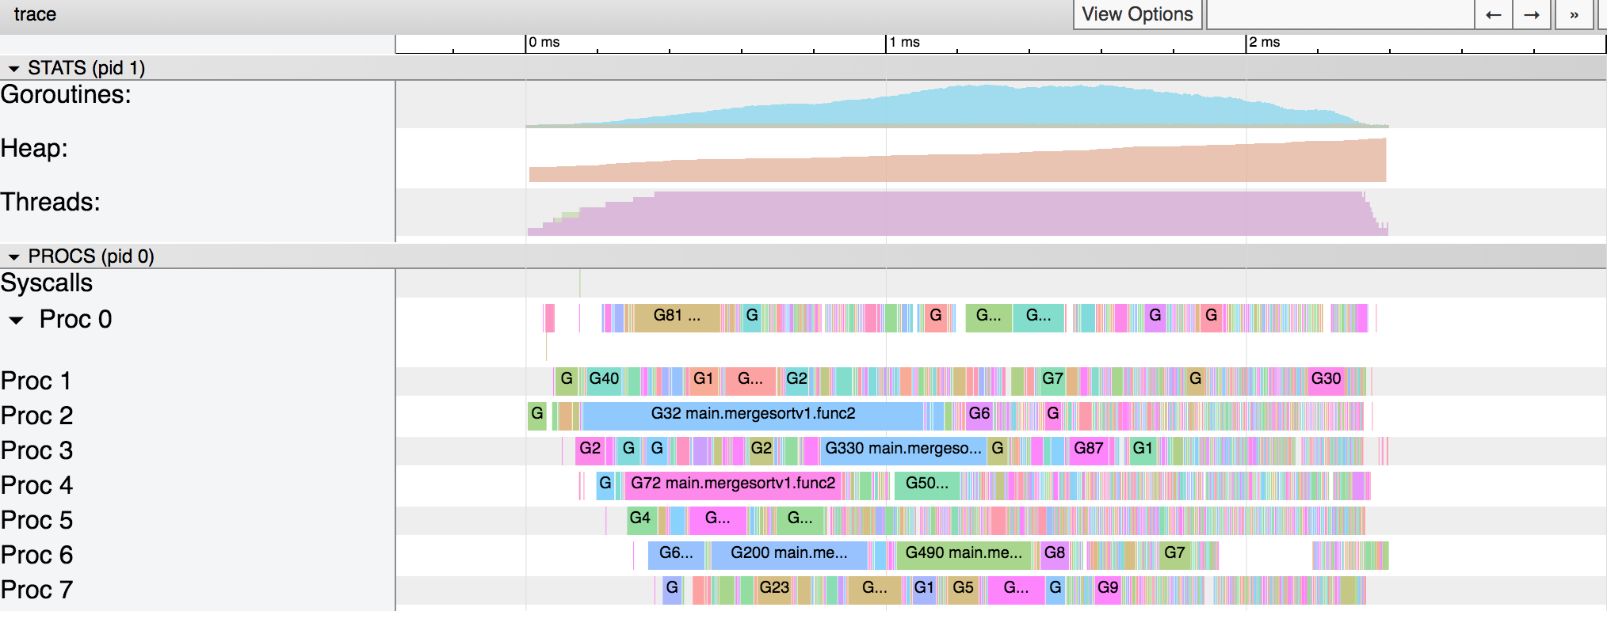
Task: Click the 1 ms ruler marker
Action: (x=904, y=43)
